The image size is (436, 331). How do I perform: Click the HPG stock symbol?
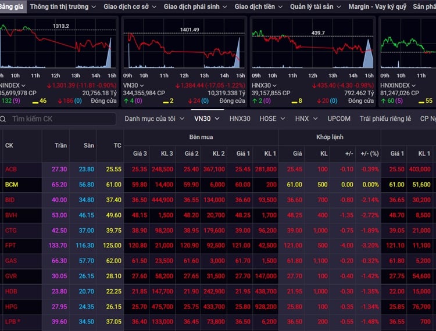tap(11, 307)
